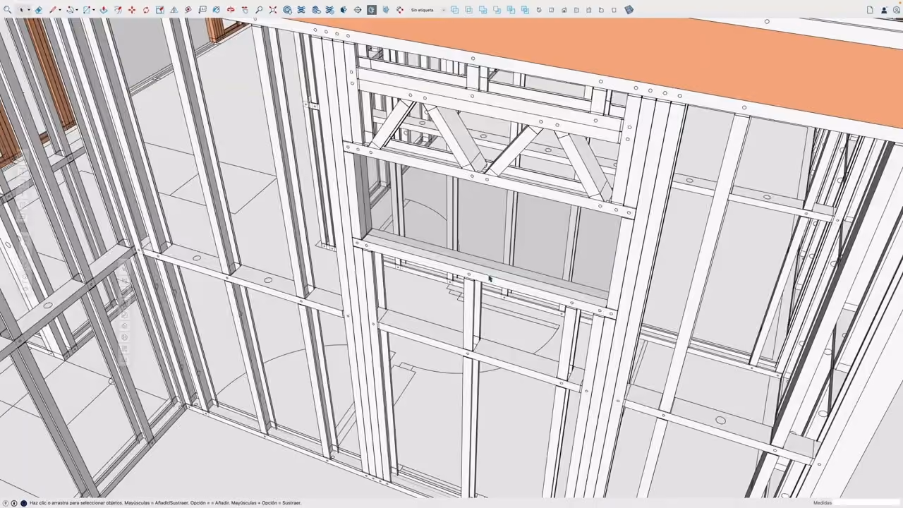Select the Pan hand tool
This screenshot has width=903, height=508.
(x=245, y=10)
